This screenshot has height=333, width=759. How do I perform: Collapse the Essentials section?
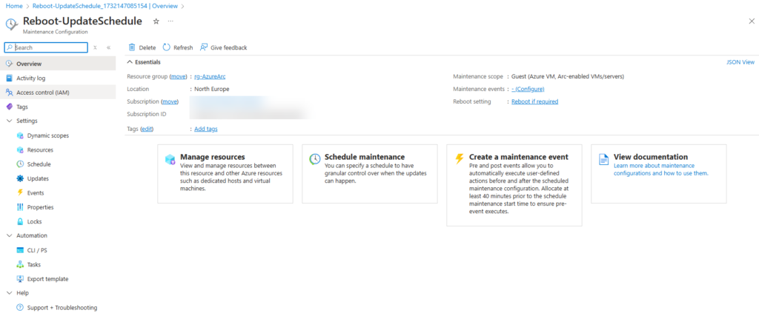tap(130, 62)
